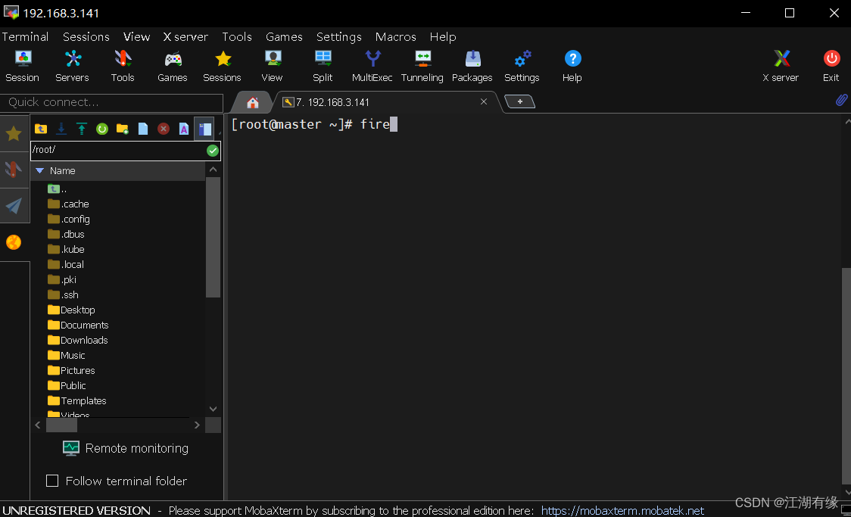Open the Macros menu

[396, 37]
